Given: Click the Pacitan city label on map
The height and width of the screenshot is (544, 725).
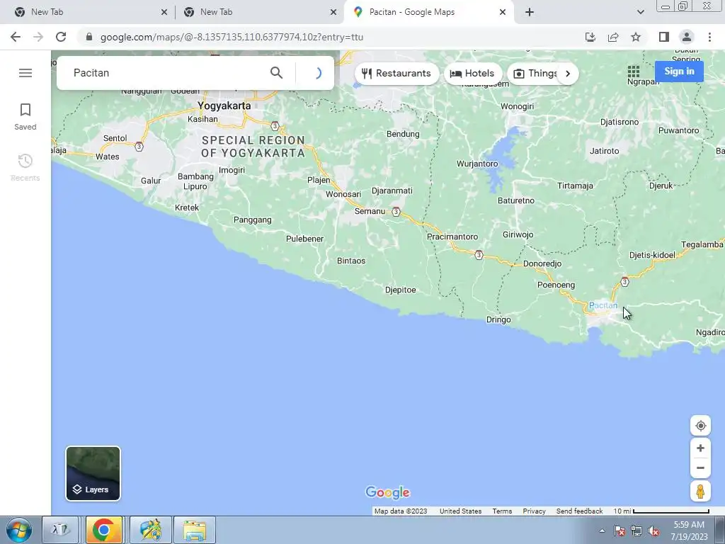Looking at the screenshot, I should tap(603, 305).
